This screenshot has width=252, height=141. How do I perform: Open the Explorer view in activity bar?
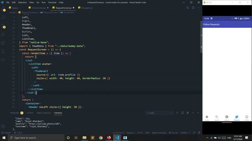(3, 9)
